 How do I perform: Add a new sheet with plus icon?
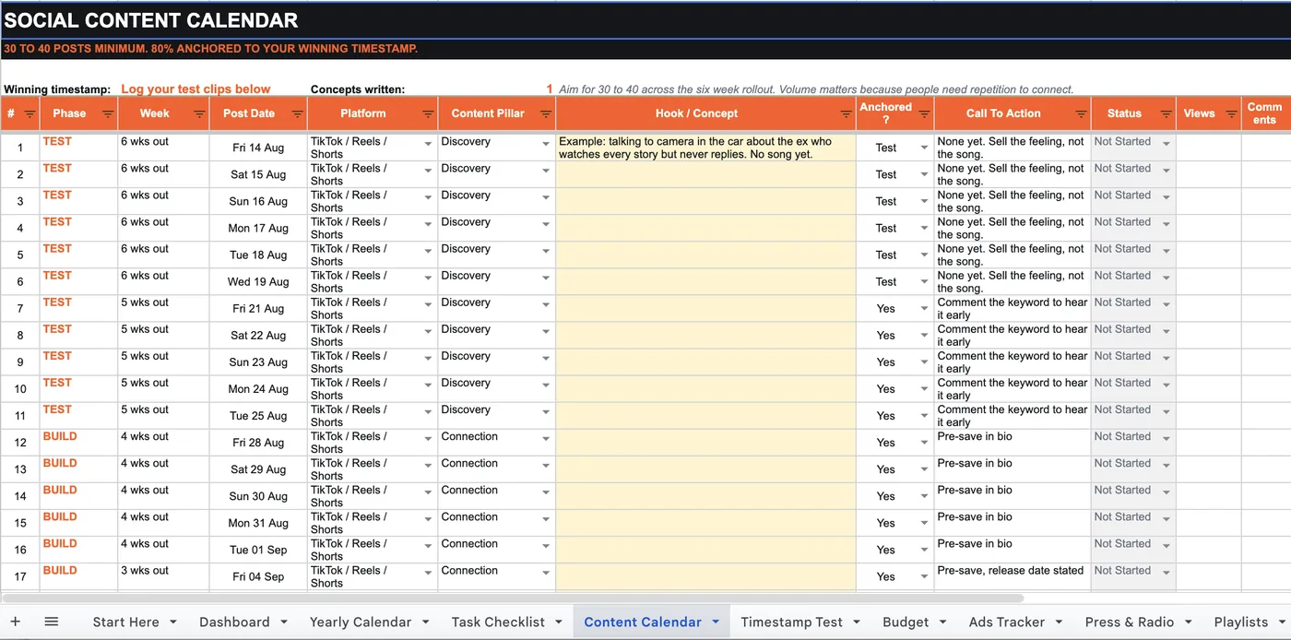click(15, 622)
